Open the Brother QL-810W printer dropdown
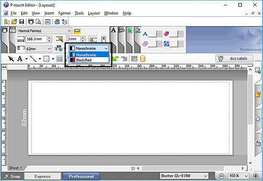This screenshot has width=263, height=181. pyautogui.click(x=184, y=176)
